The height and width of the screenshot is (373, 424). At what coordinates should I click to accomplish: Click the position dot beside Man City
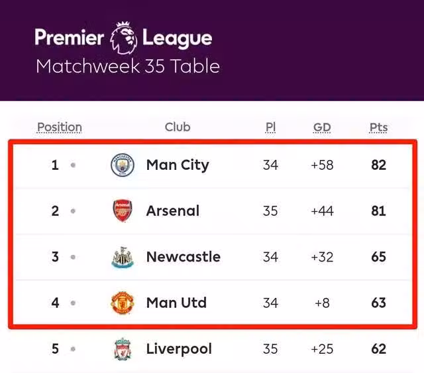(x=73, y=165)
